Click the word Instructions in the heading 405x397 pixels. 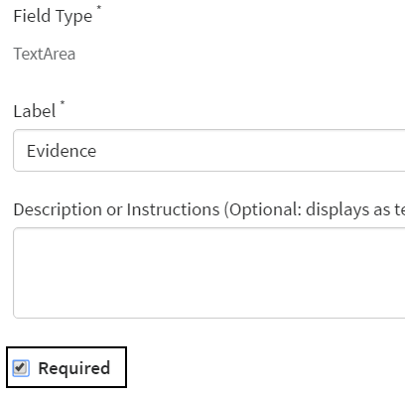(173, 209)
